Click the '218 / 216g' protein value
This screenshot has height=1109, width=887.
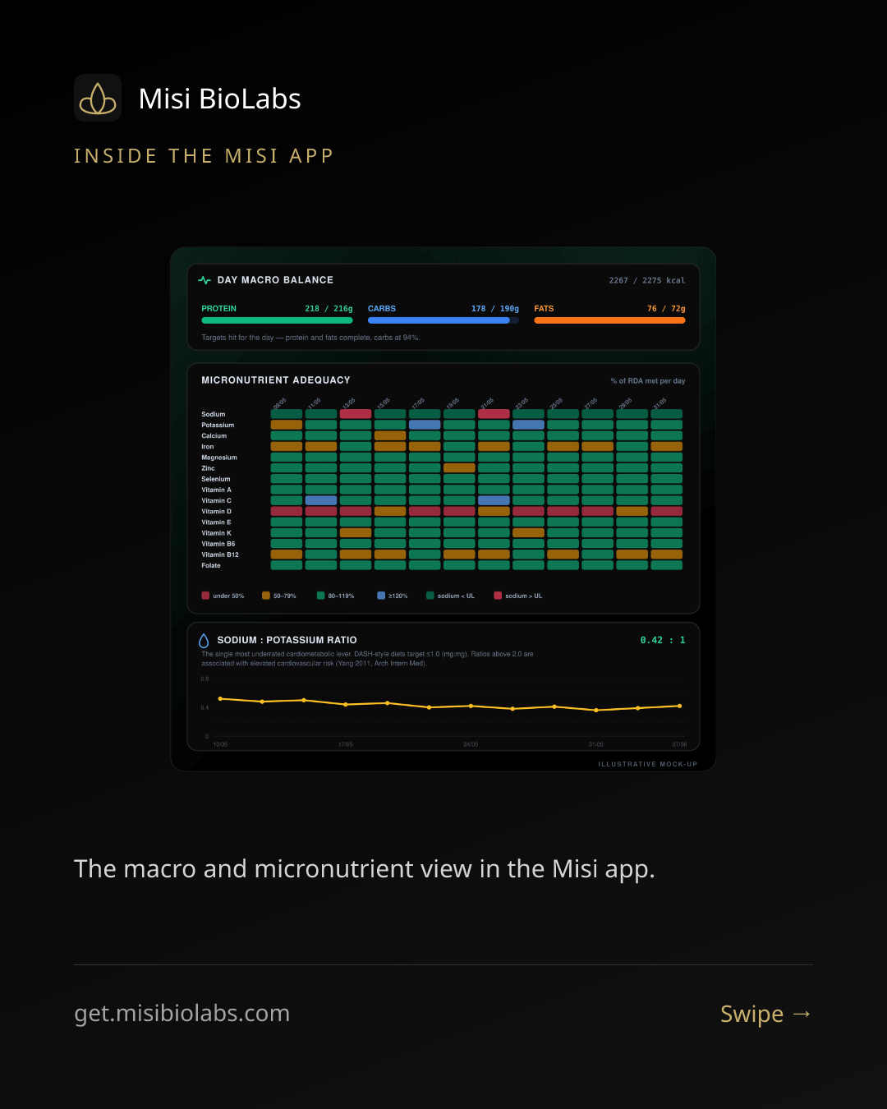click(x=329, y=309)
